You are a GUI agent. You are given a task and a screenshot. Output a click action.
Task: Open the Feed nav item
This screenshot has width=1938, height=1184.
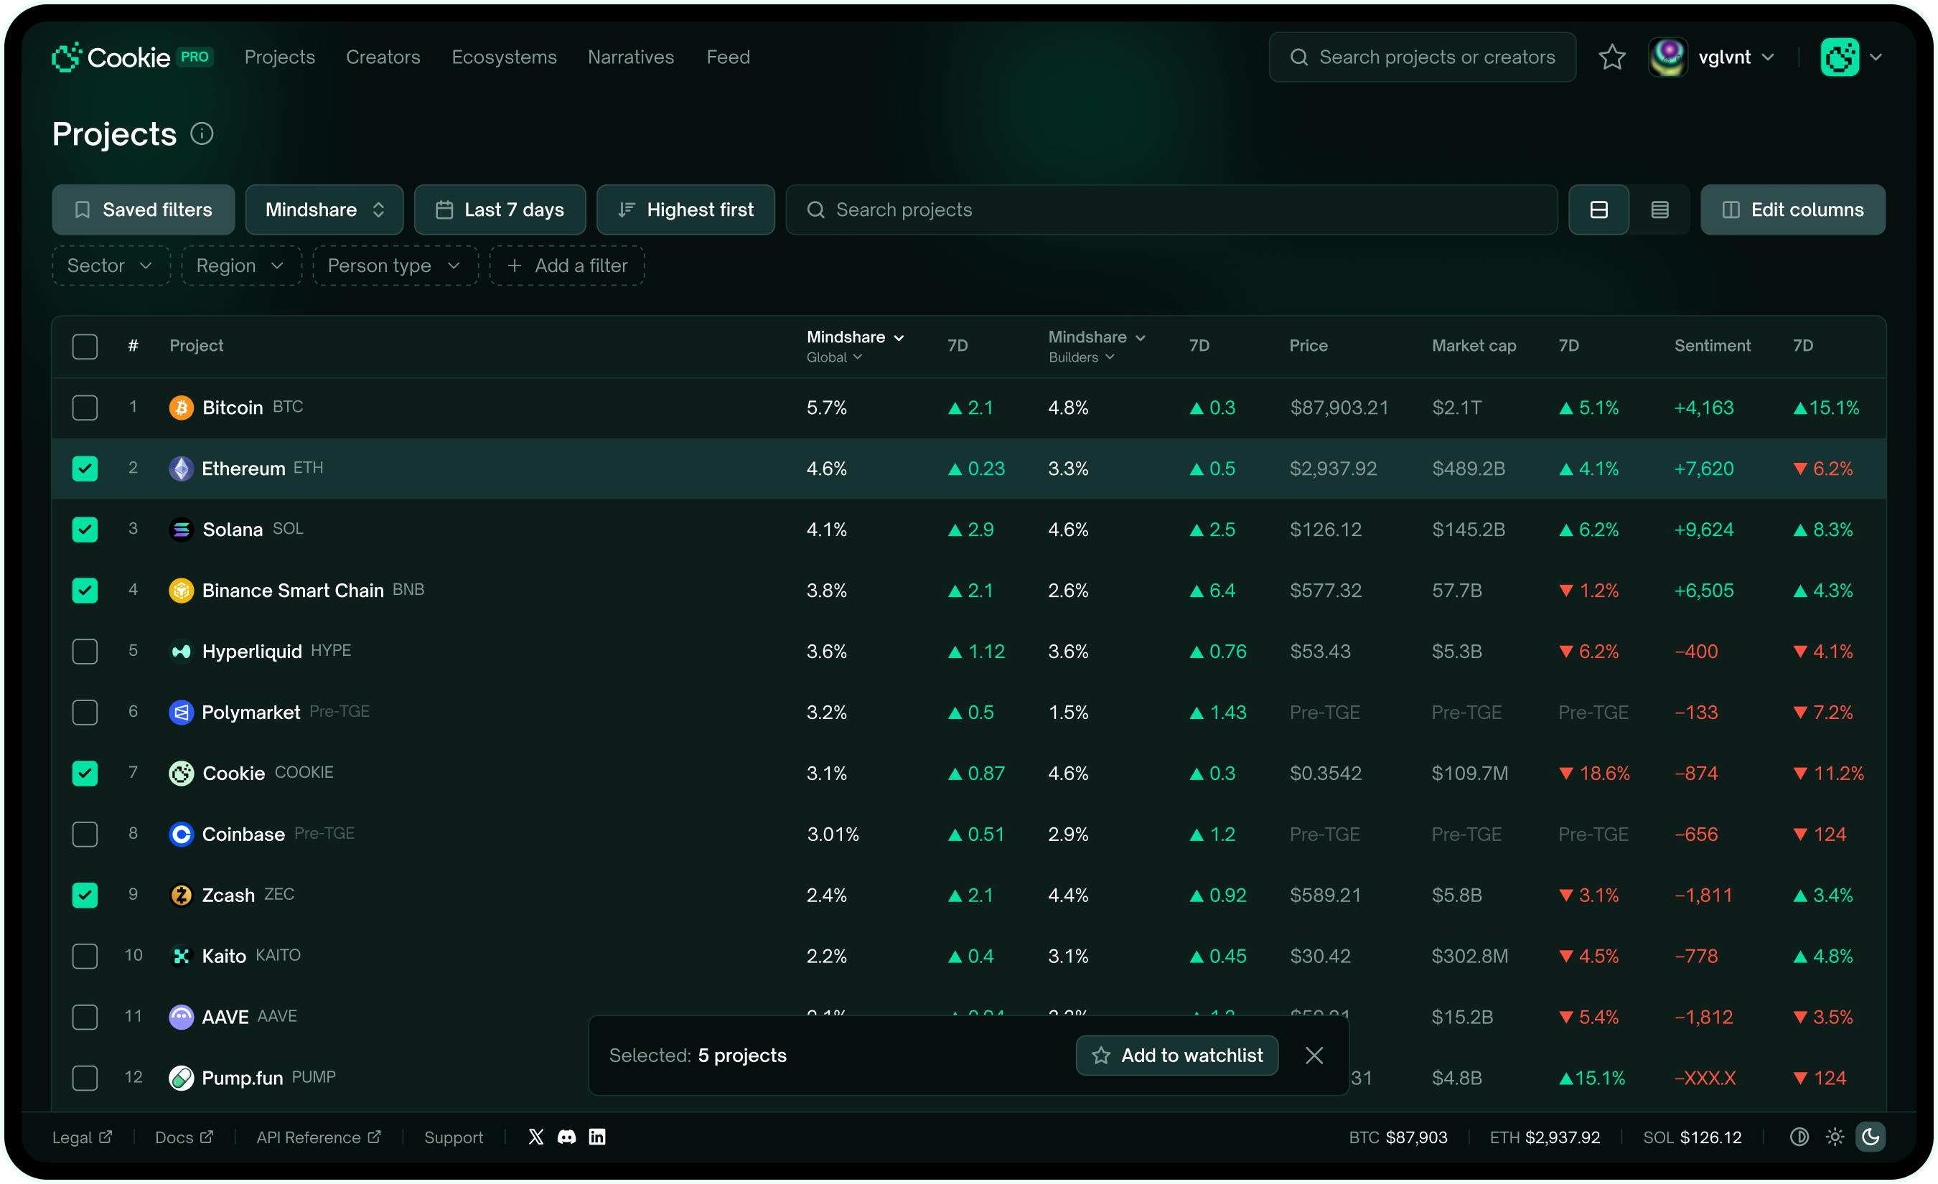[x=729, y=57]
